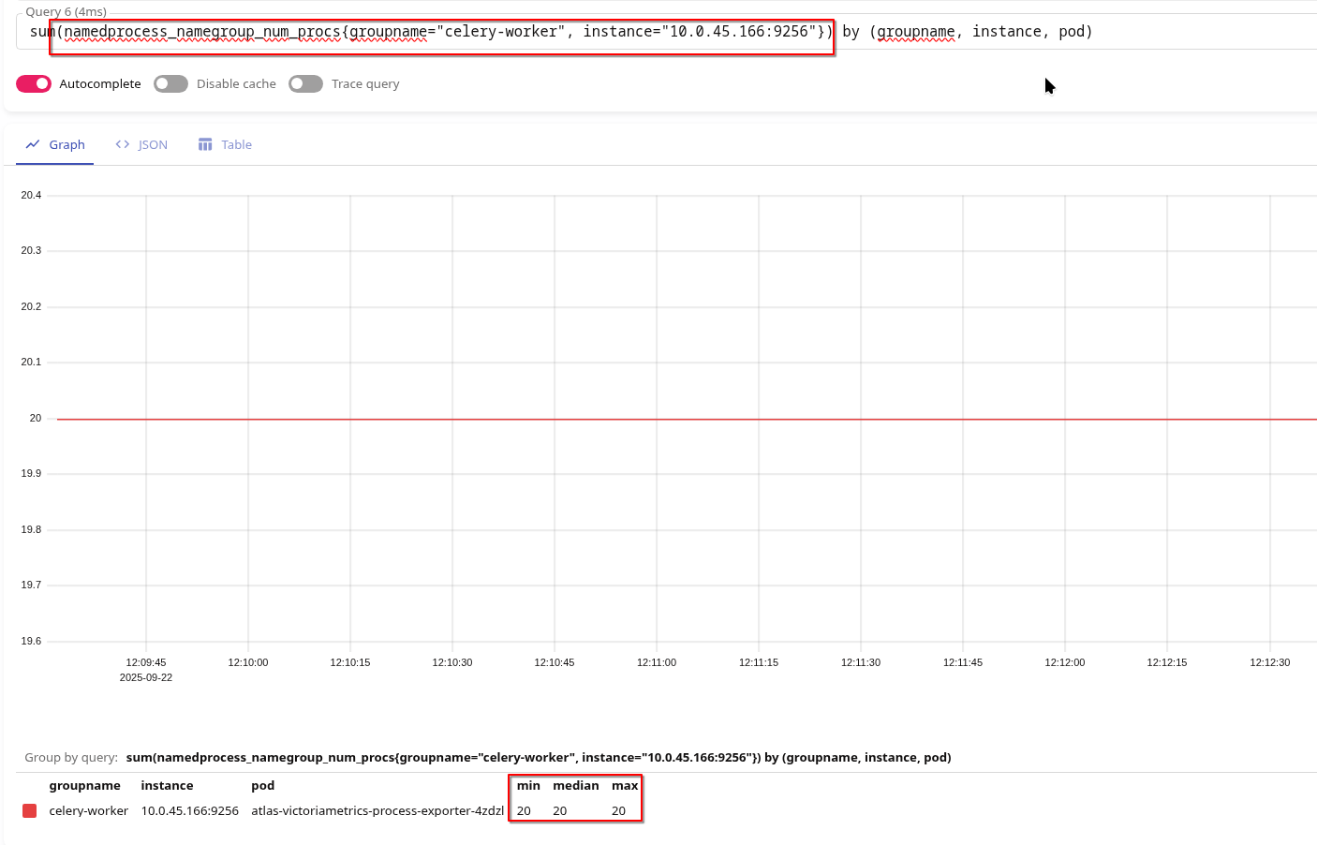Switch to the Graph tab
This screenshot has width=1317, height=845.
click(x=55, y=145)
